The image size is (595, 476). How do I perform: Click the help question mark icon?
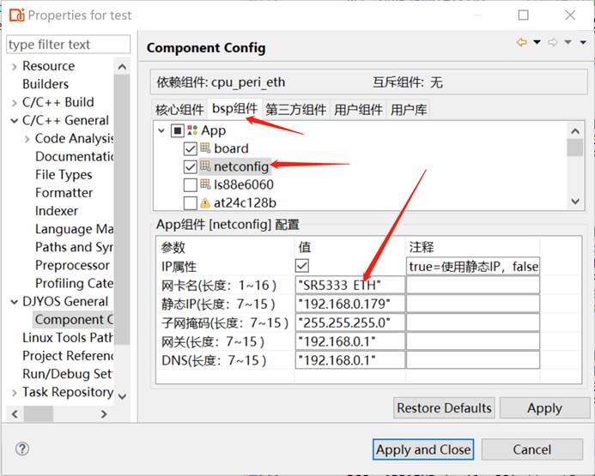coord(22,449)
